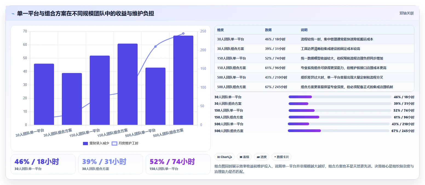
Task: Click the 30人团队组合方案 progress bar
Action: (x=340, y=104)
